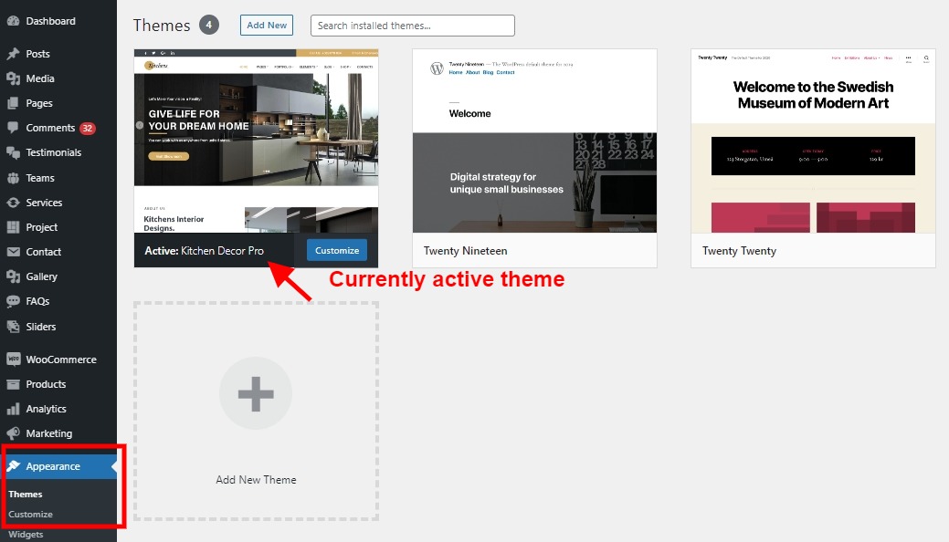The image size is (949, 542).
Task: Click the Testimonials icon
Action: 13,152
